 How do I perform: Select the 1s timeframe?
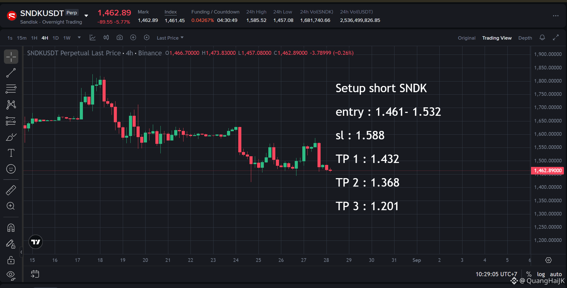pos(10,38)
